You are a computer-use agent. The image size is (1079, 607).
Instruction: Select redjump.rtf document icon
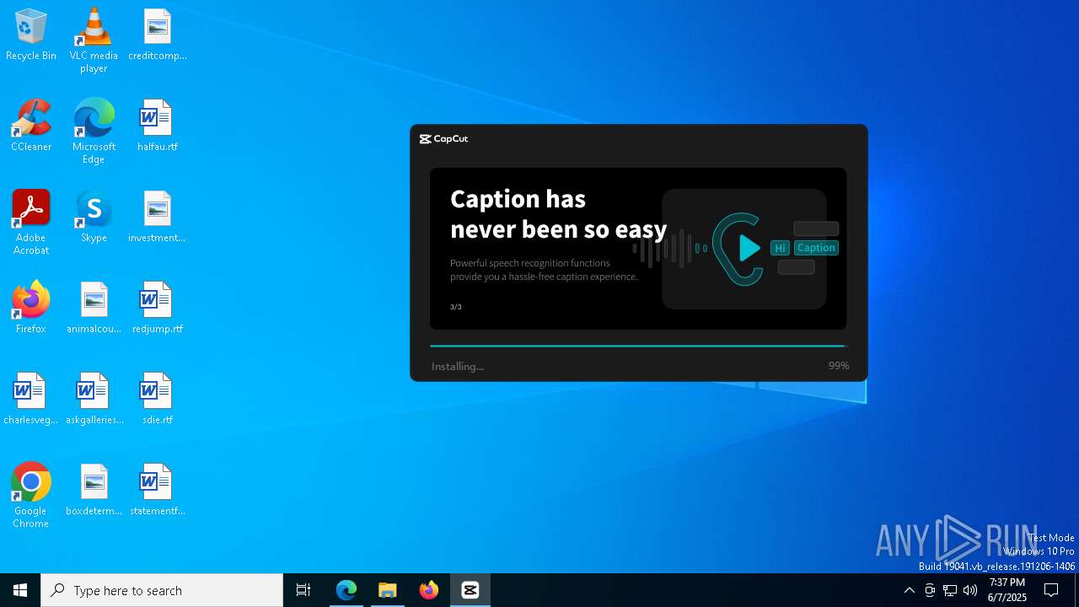(158, 308)
